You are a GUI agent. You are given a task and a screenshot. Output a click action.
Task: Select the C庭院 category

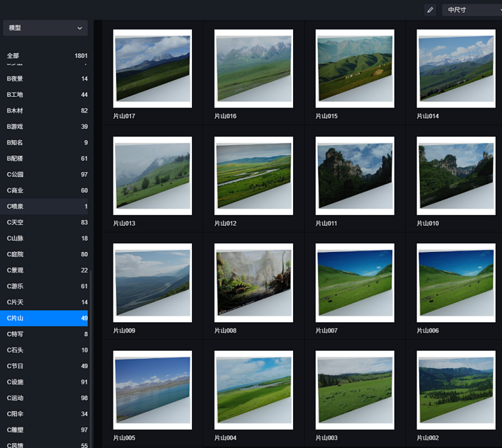point(44,254)
